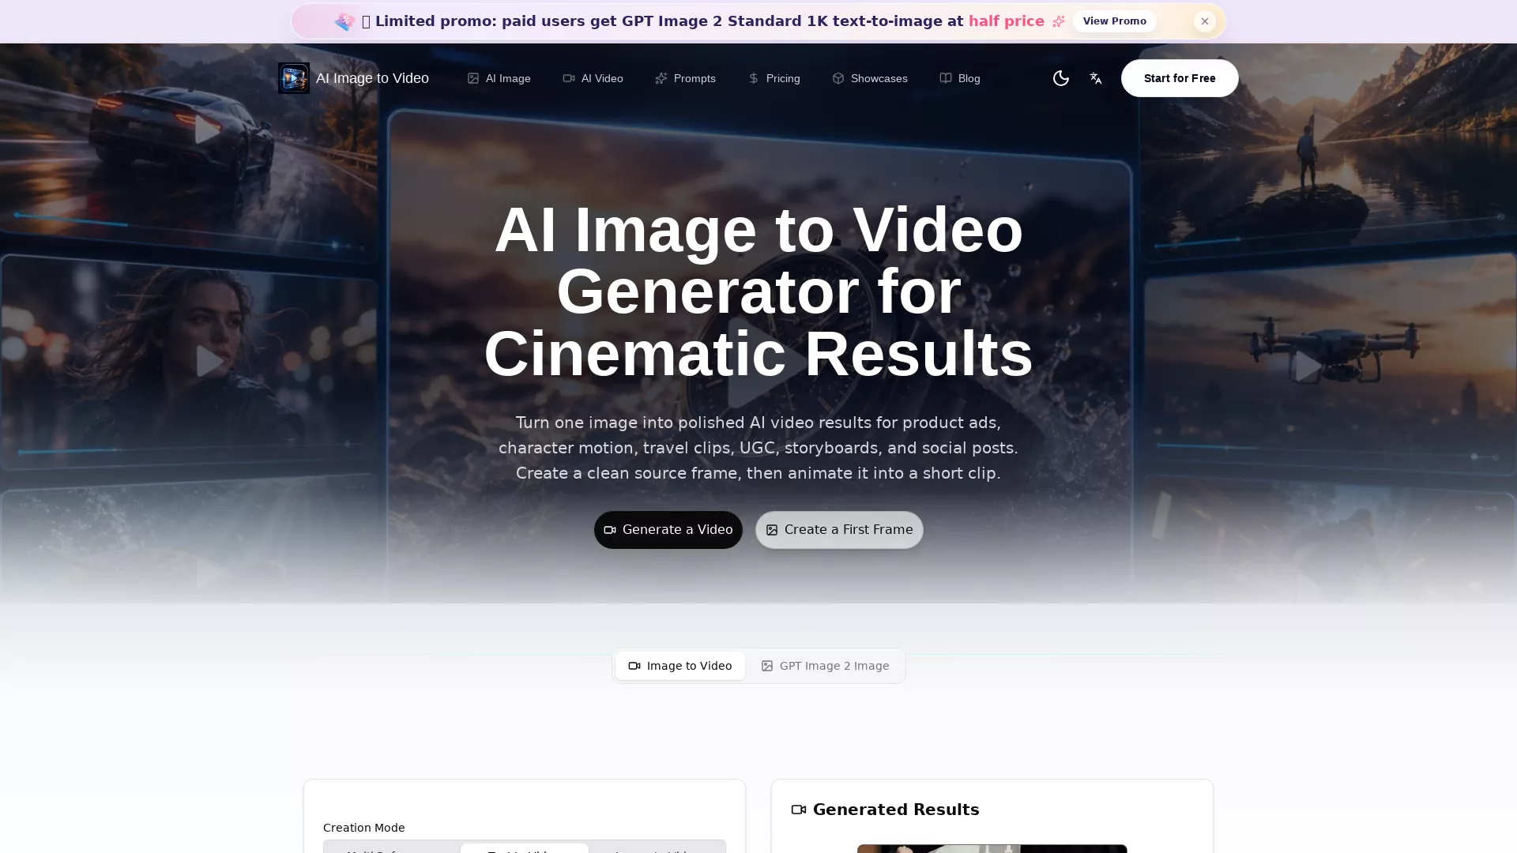
Task: Click the 'half price' promo text
Action: [x=1007, y=21]
